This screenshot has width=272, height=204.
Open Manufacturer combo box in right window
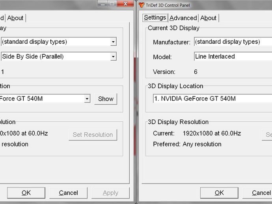point(233,42)
